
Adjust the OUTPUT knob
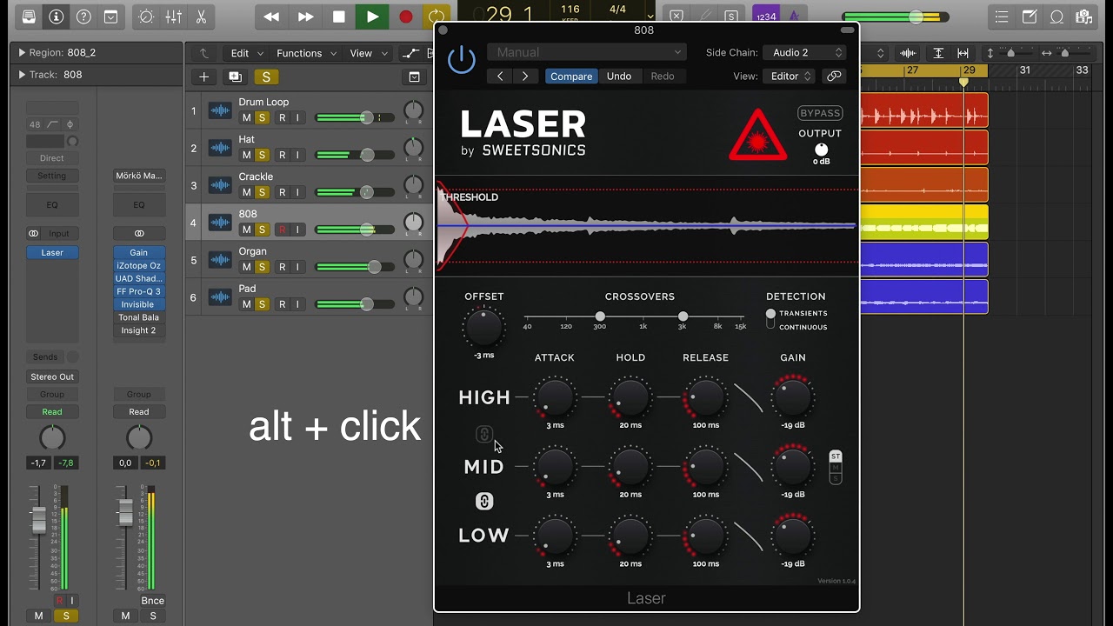821,150
